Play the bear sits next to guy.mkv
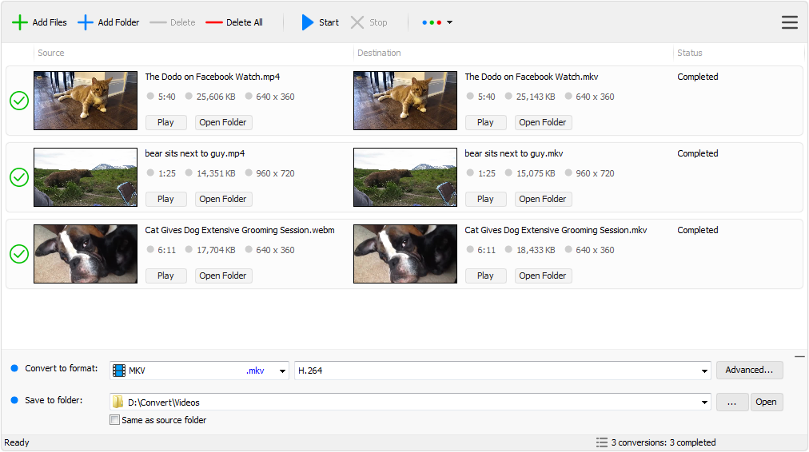The width and height of the screenshot is (809, 452). (x=485, y=199)
